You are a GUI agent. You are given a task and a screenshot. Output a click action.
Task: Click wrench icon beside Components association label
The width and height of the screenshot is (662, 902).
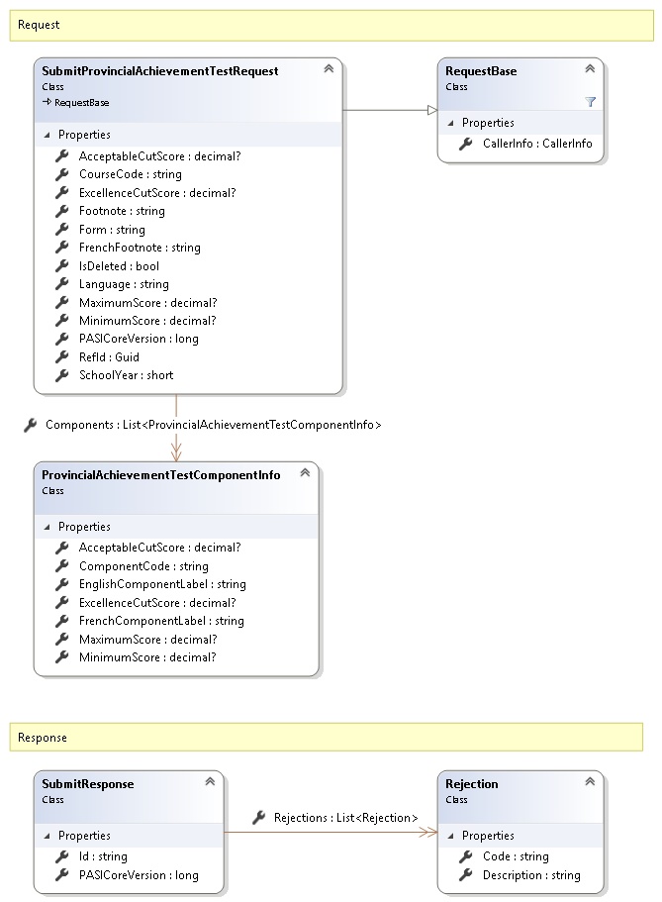[x=31, y=425]
